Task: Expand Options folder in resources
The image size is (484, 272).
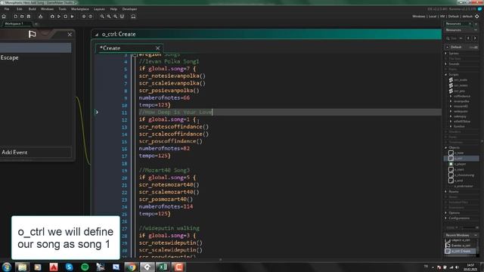Action: [445, 213]
